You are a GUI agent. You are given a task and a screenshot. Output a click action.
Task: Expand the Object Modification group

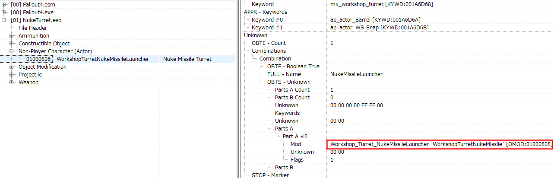[x=12, y=67]
